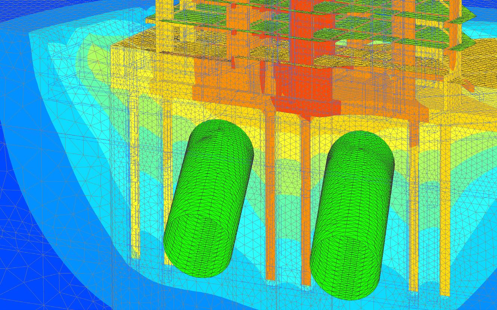The width and height of the screenshot is (497, 310).
Task: Click the dark blue area in top-right corner
Action: [x=486, y=6]
